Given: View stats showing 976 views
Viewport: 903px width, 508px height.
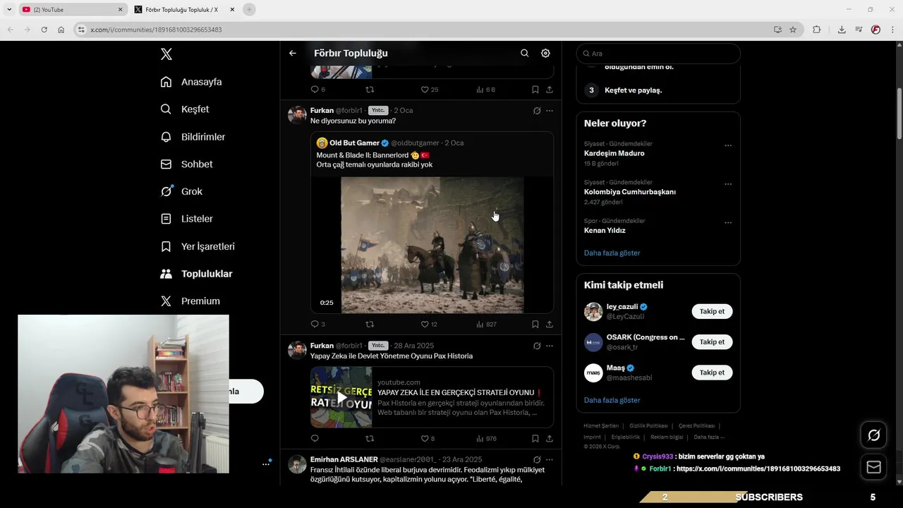Looking at the screenshot, I should click(x=486, y=439).
